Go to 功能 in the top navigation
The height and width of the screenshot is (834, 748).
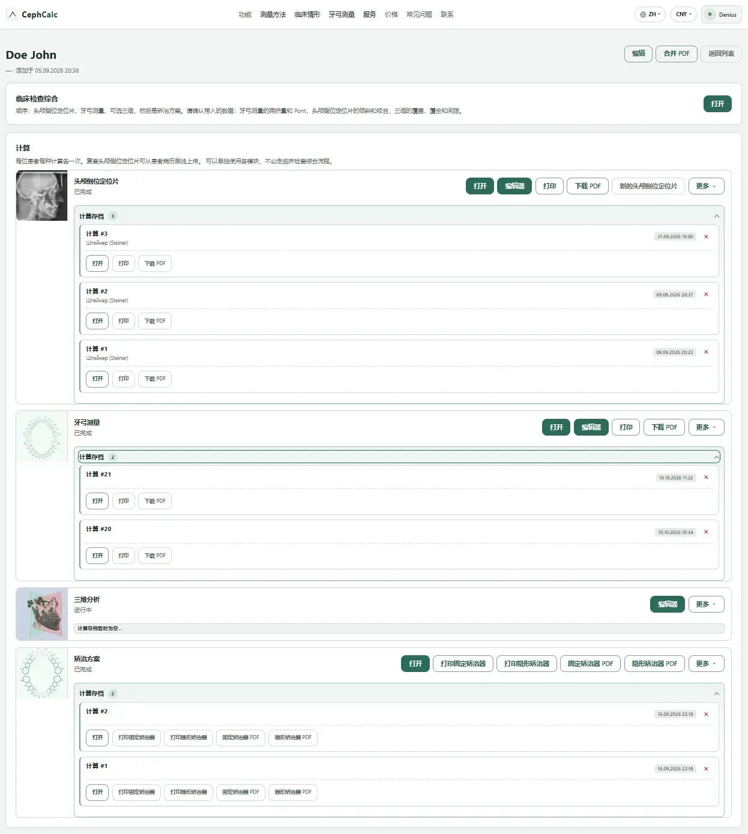click(x=245, y=14)
